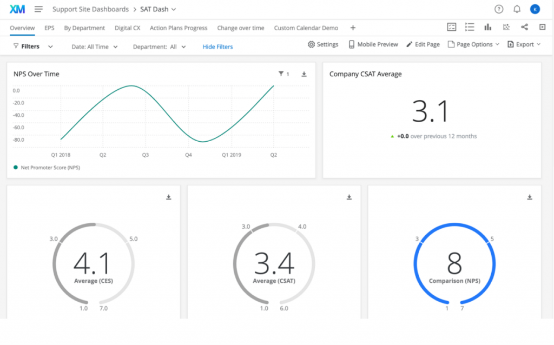Click the Settings label in the toolbar
The height and width of the screenshot is (345, 554).
327,44
